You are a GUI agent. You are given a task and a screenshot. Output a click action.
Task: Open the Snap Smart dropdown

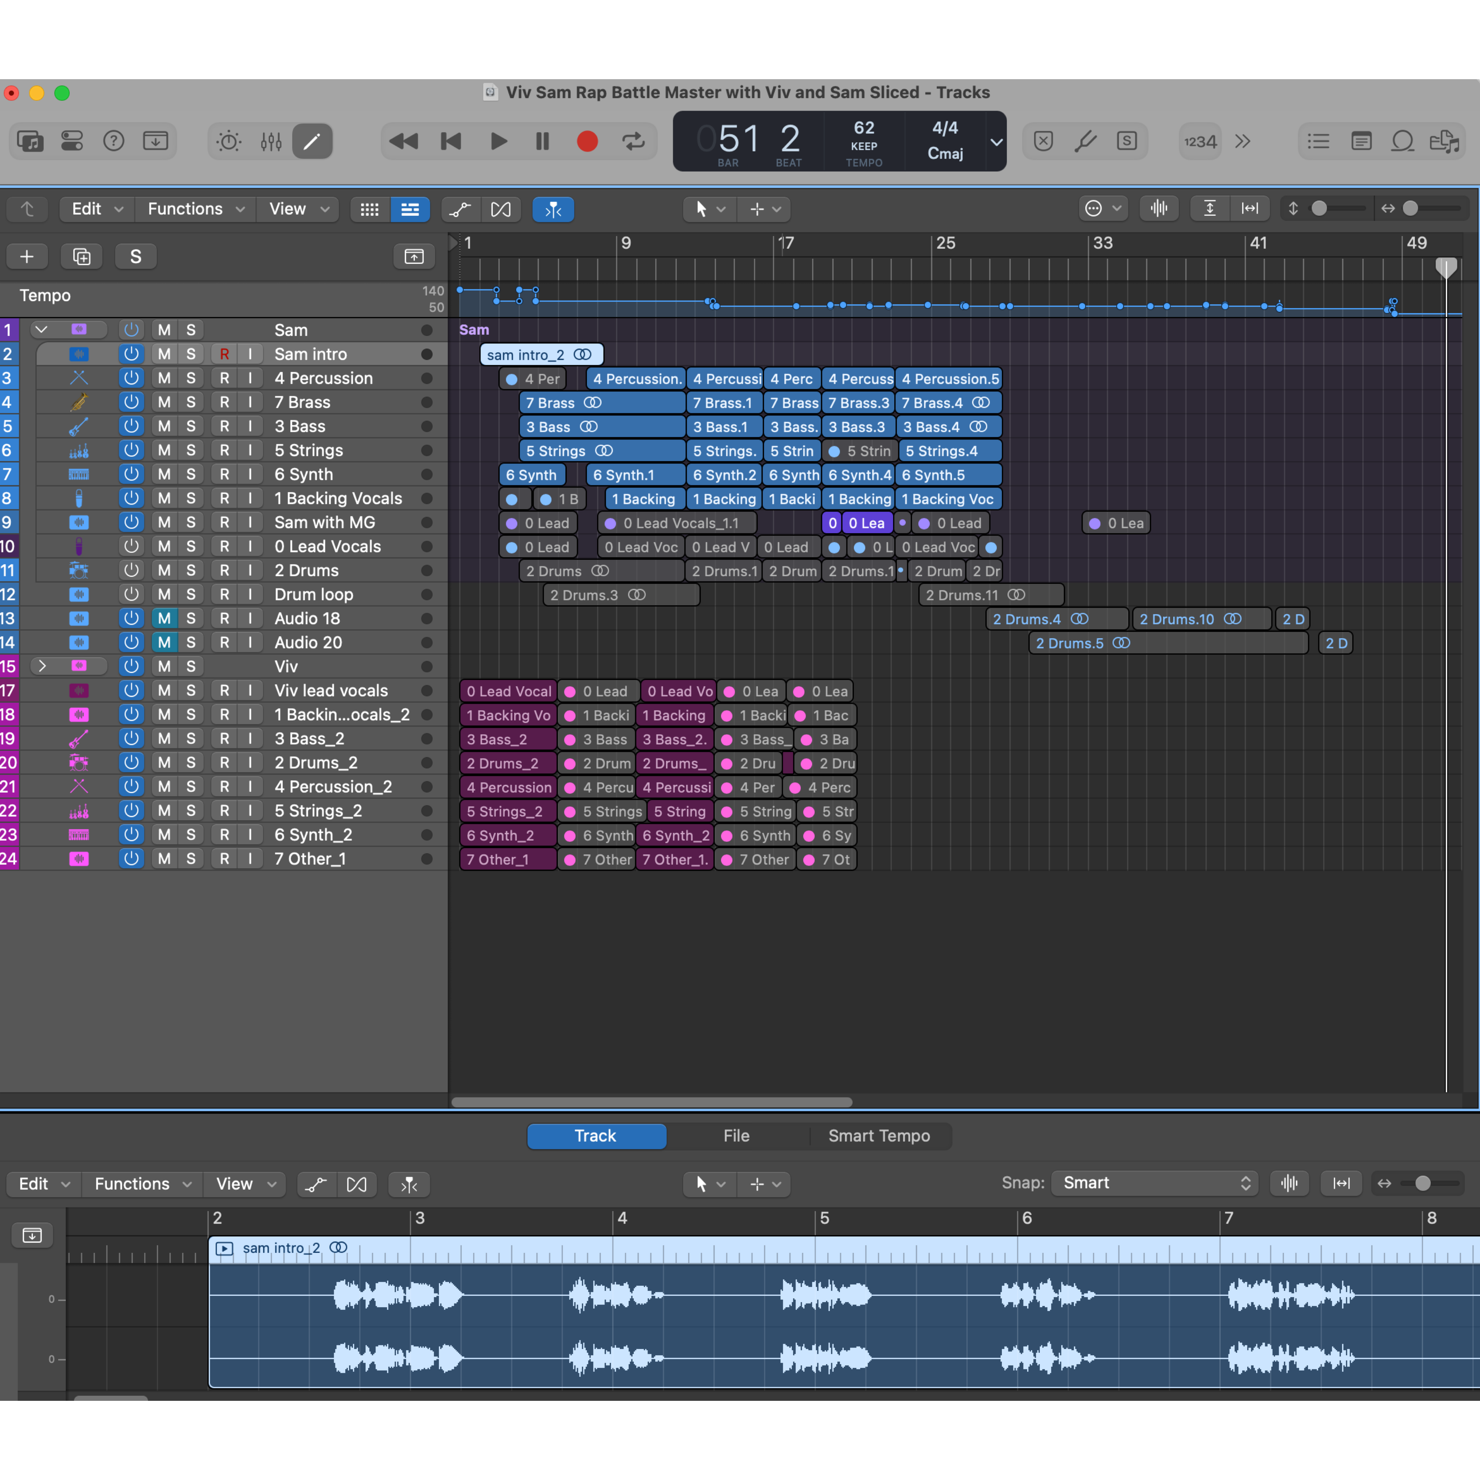pyautogui.click(x=1153, y=1183)
